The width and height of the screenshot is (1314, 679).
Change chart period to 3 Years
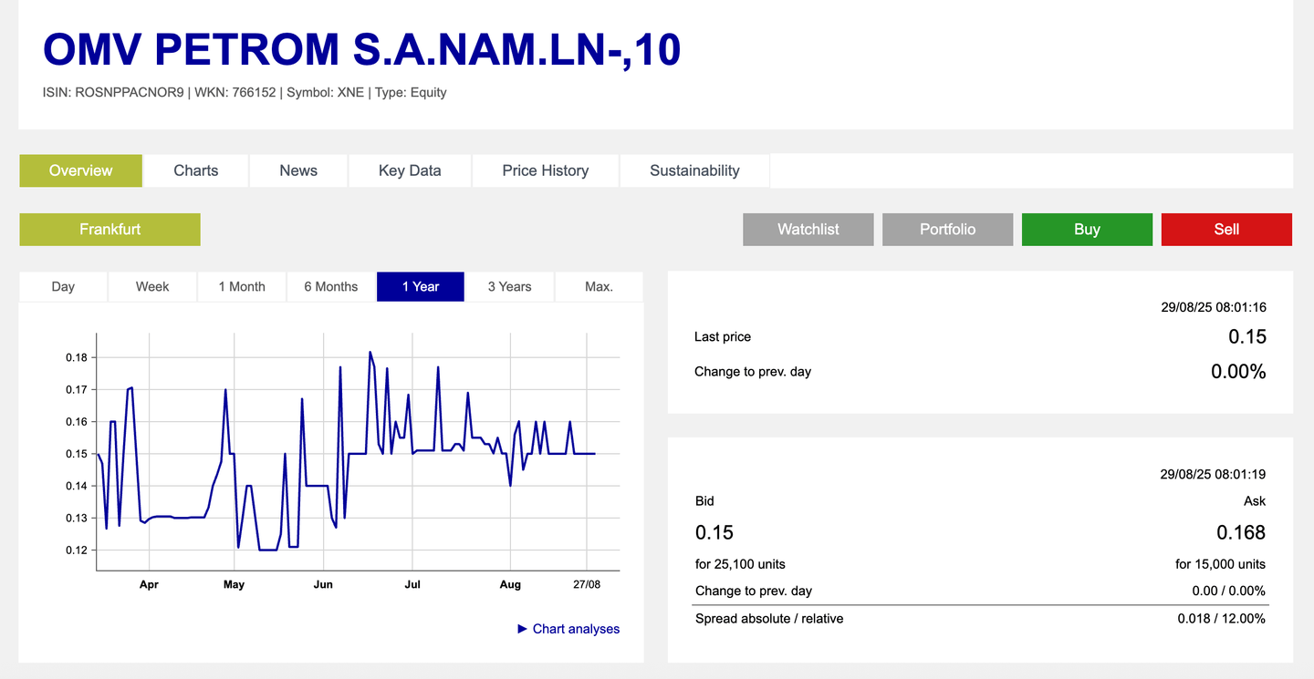(509, 286)
